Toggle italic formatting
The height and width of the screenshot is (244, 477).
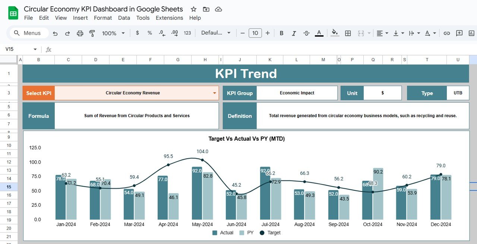coord(294,33)
